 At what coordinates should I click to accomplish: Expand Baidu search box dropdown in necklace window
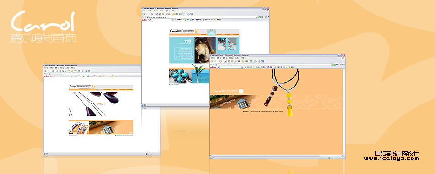242,67
